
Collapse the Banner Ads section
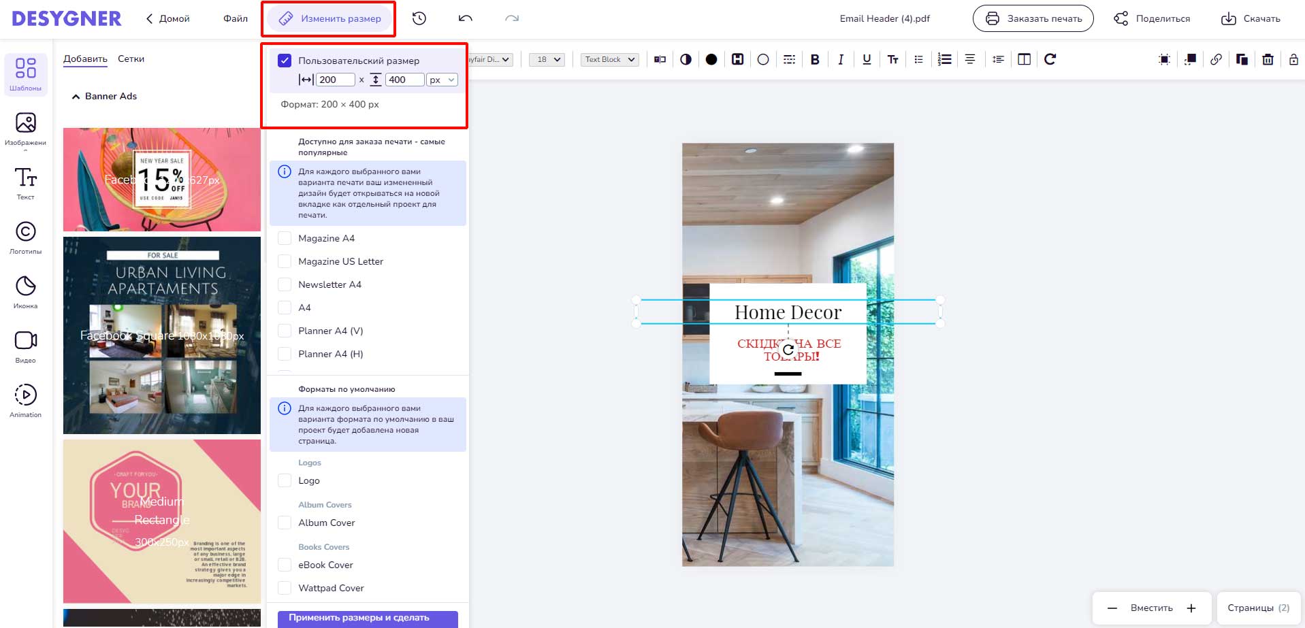(x=76, y=97)
